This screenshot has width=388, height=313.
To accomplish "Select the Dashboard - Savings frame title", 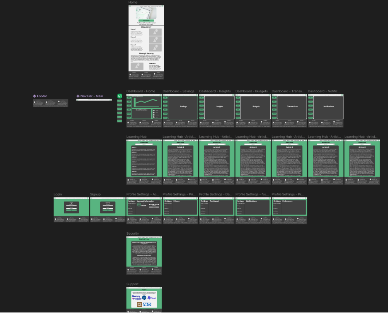I will click(178, 91).
